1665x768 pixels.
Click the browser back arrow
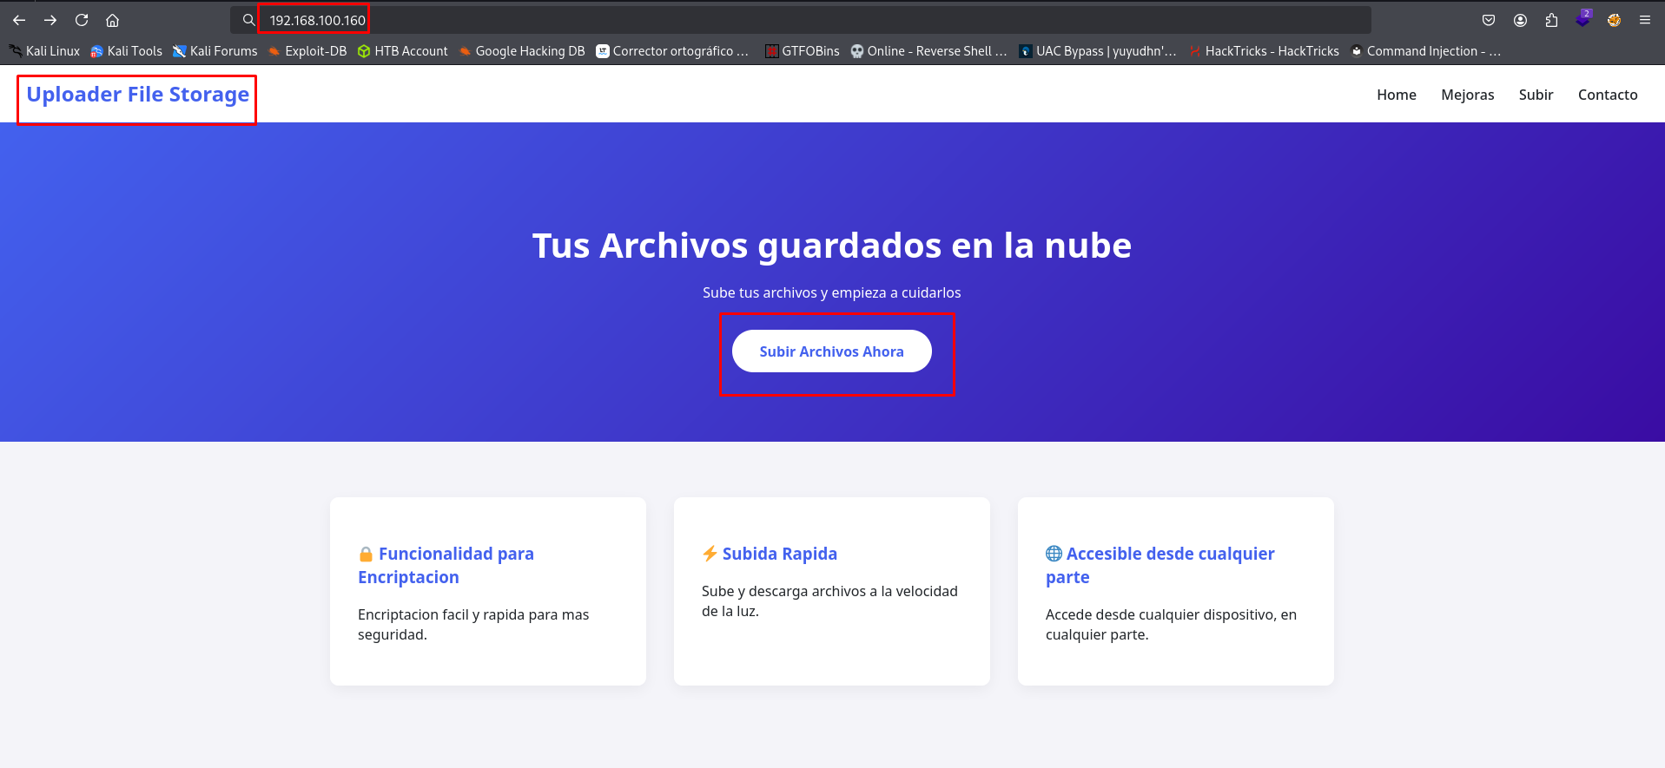19,20
